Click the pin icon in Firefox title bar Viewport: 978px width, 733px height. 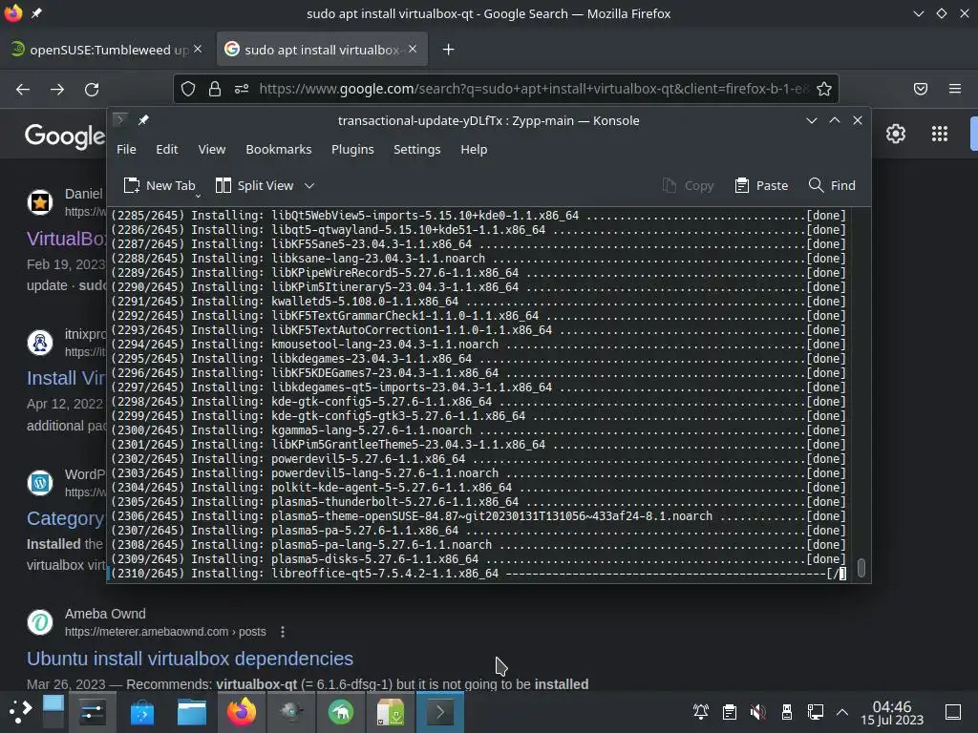click(36, 13)
